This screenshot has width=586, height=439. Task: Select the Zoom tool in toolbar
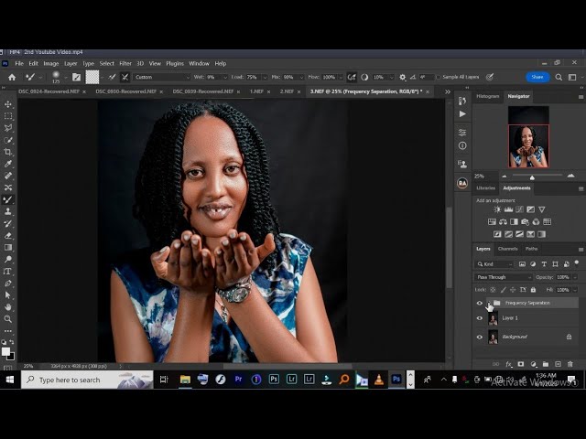[8, 319]
